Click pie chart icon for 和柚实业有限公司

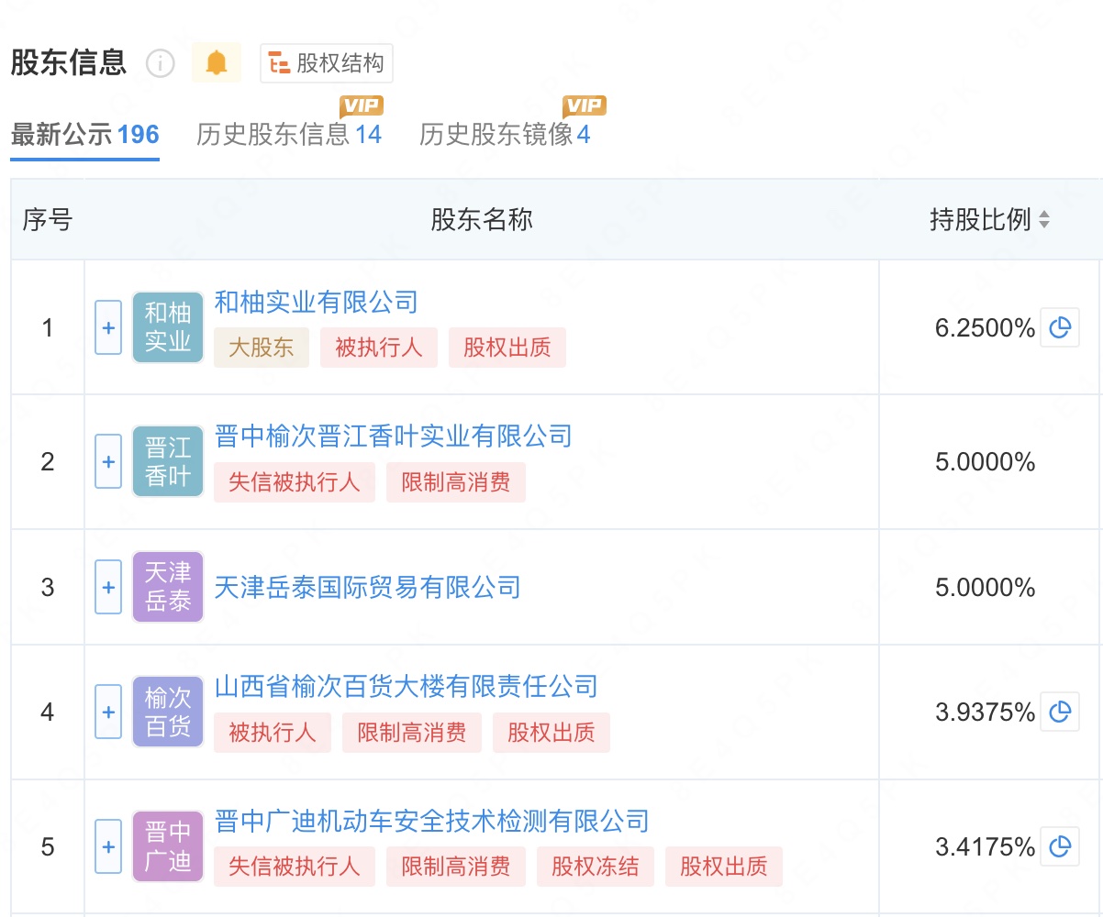[1060, 327]
